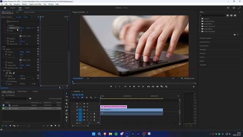Step forward one frame
243x137 pixels.
(x=139, y=86)
